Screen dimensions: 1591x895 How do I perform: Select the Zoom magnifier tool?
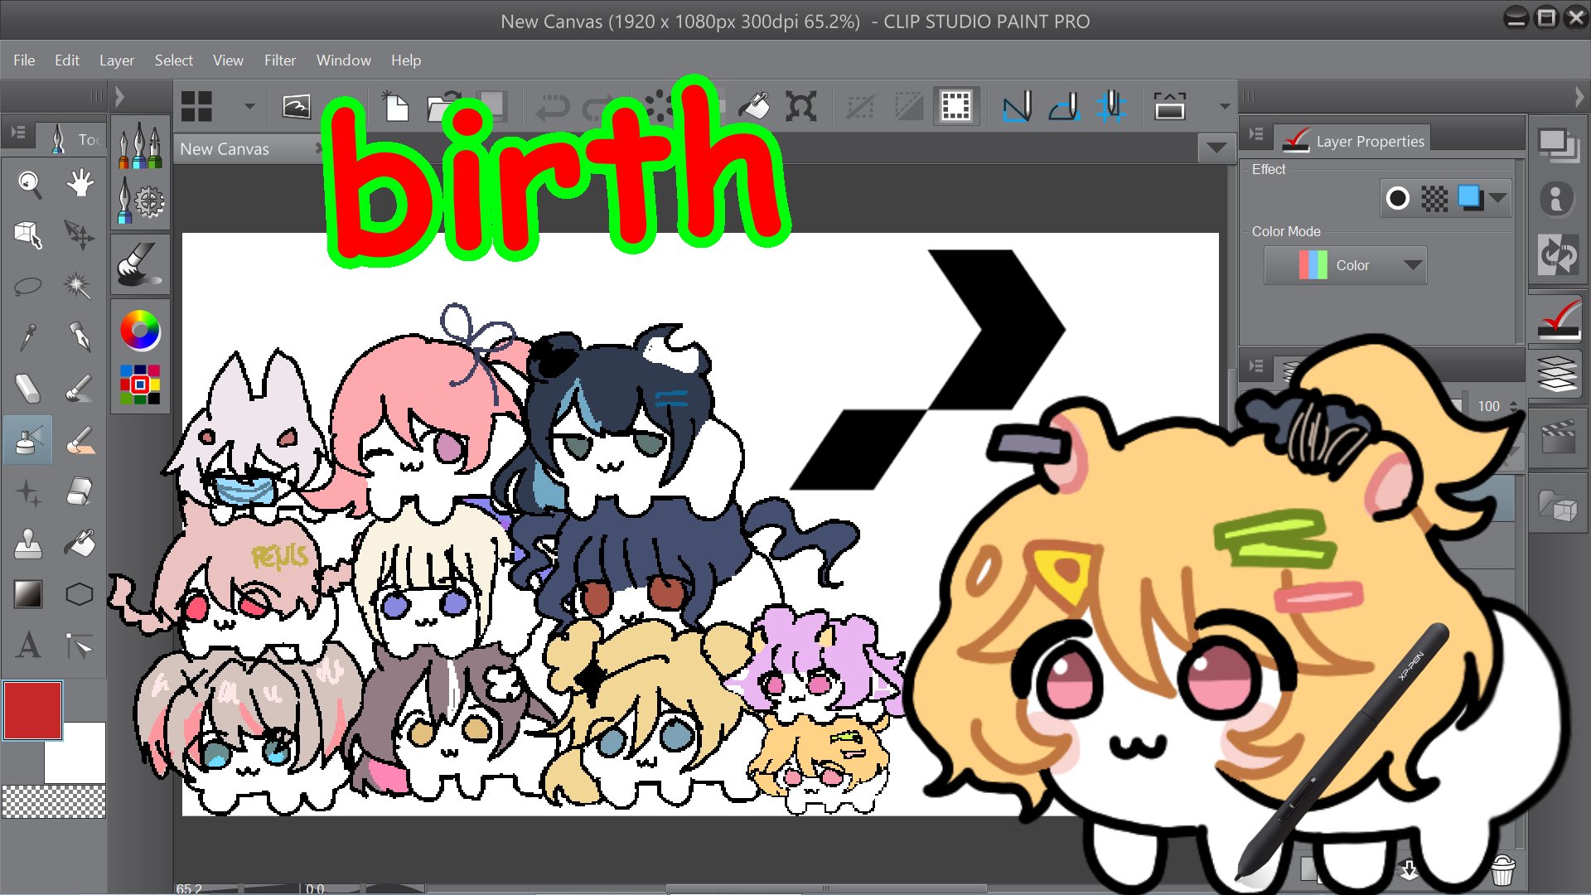click(x=29, y=184)
